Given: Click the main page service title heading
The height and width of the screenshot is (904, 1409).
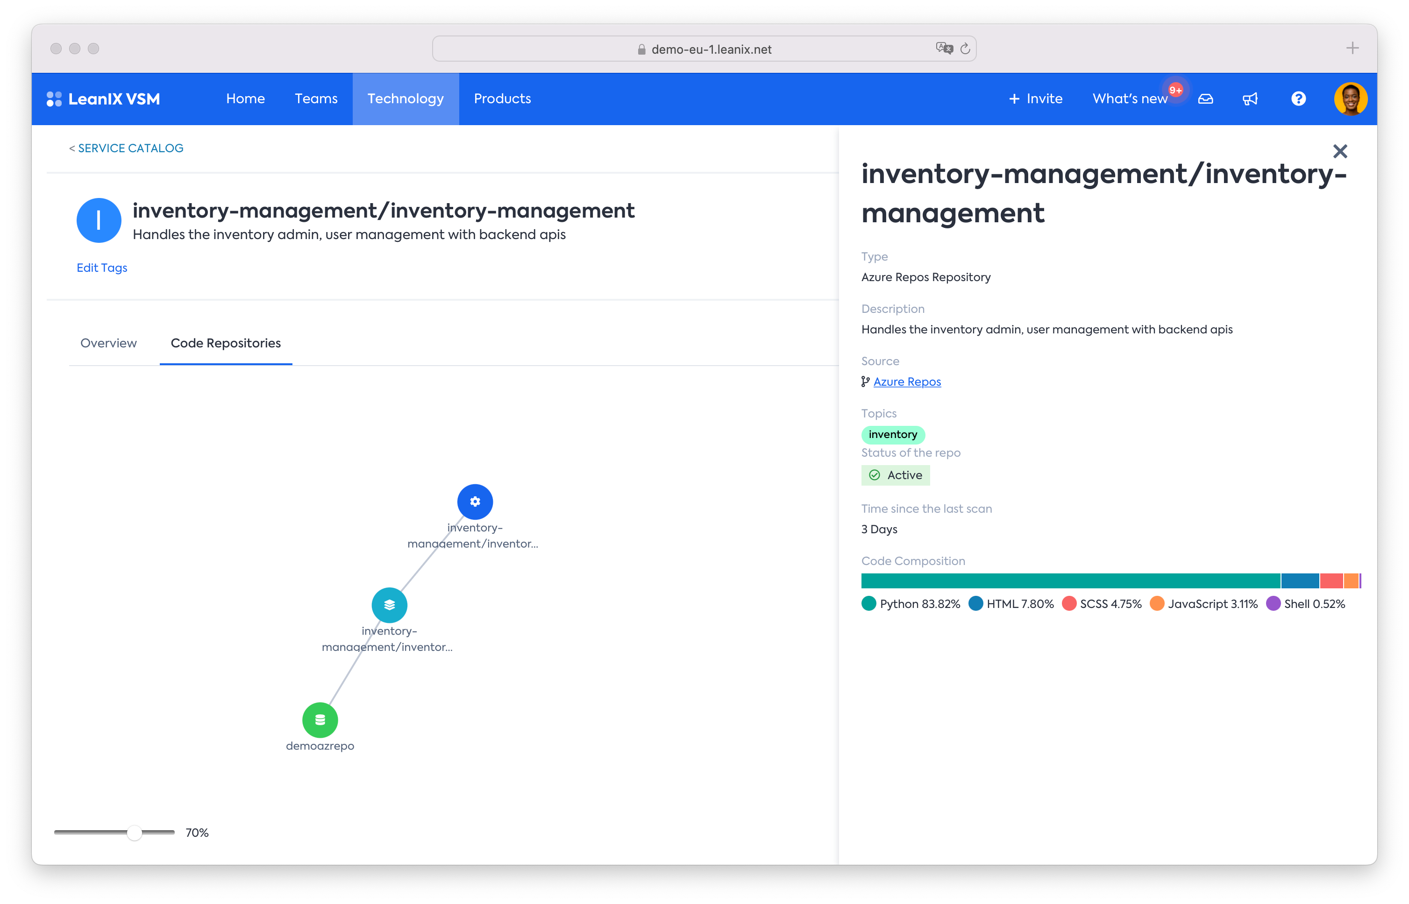Looking at the screenshot, I should tap(383, 210).
